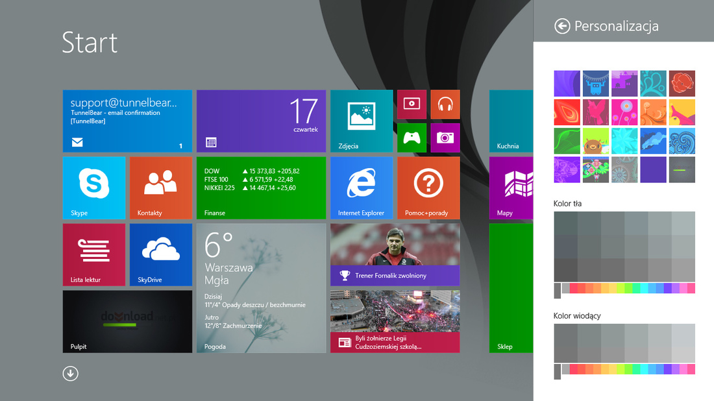Open the sports news tile about Trener Fornalik
The height and width of the screenshot is (401, 714).
(395, 255)
